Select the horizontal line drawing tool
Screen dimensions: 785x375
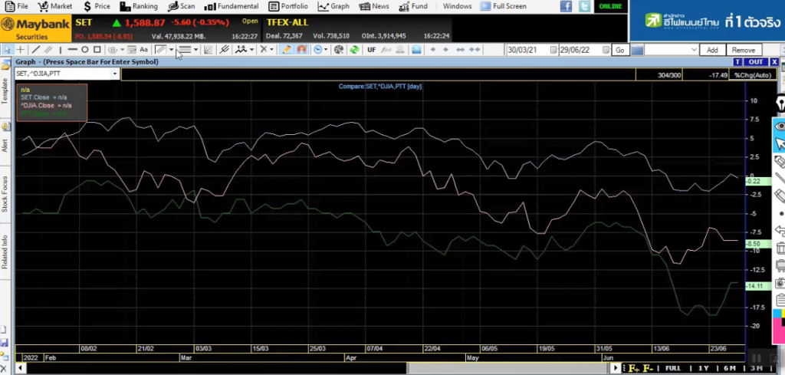(x=72, y=50)
